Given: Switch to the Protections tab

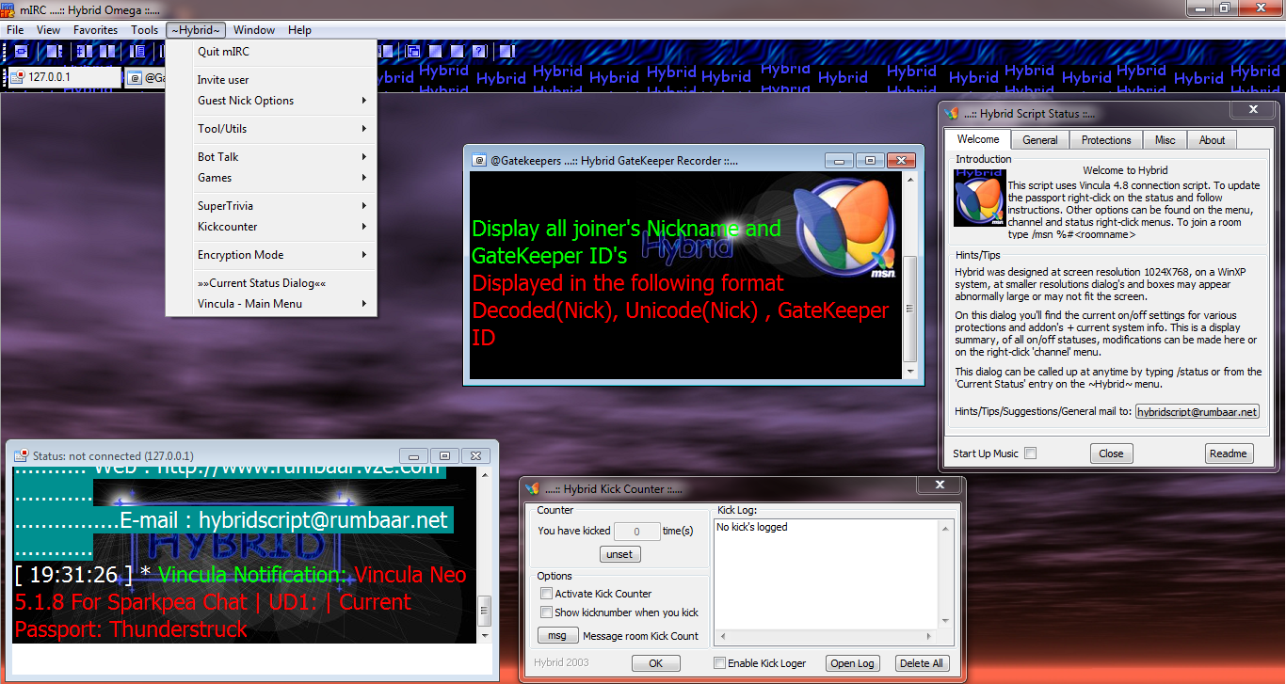Looking at the screenshot, I should (x=1106, y=140).
